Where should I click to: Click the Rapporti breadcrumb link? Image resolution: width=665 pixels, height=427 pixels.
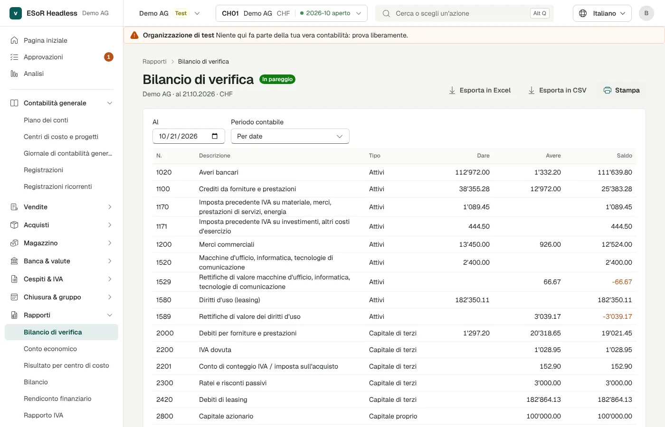pos(154,62)
